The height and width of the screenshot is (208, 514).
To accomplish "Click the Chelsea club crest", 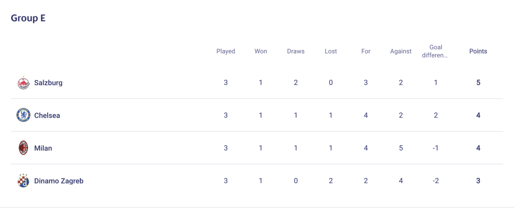I will pyautogui.click(x=23, y=115).
